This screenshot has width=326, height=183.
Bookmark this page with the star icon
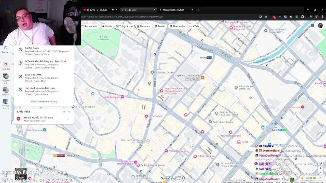pyautogui.click(x=266, y=17)
